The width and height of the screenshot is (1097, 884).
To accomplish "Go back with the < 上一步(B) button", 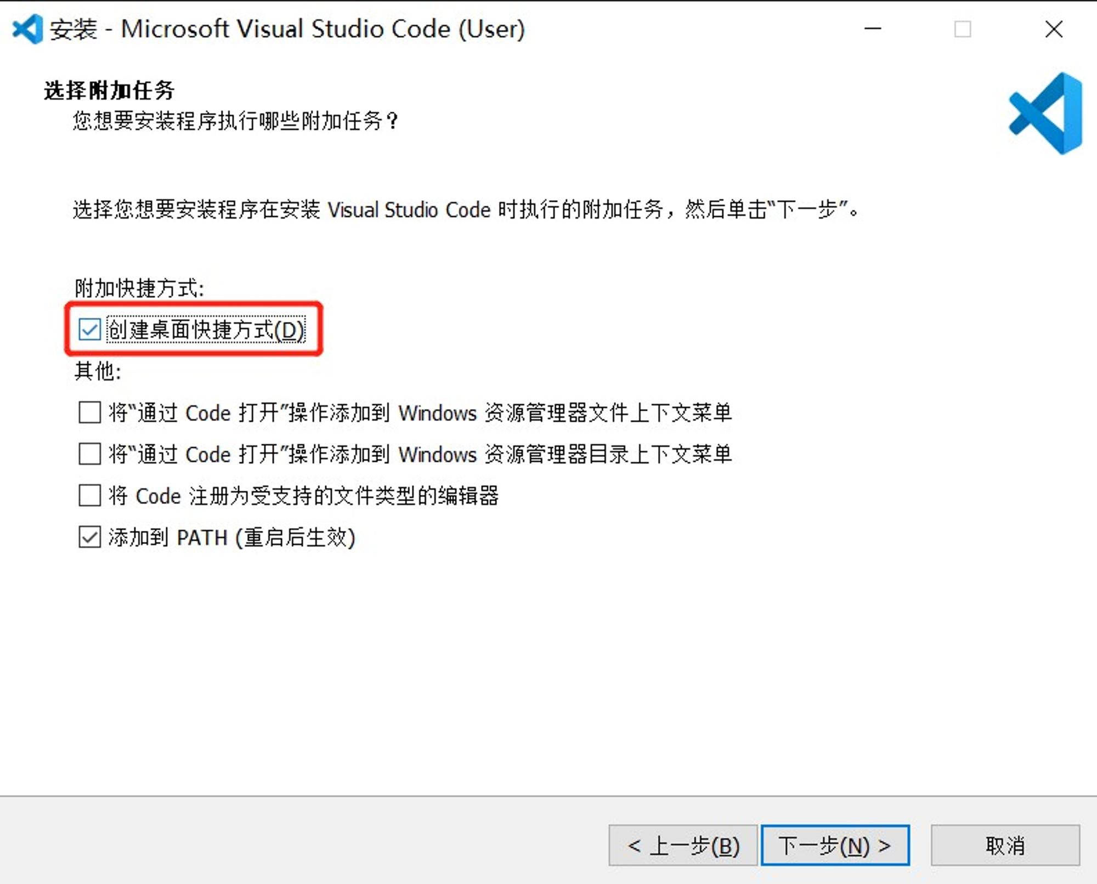I will (683, 845).
